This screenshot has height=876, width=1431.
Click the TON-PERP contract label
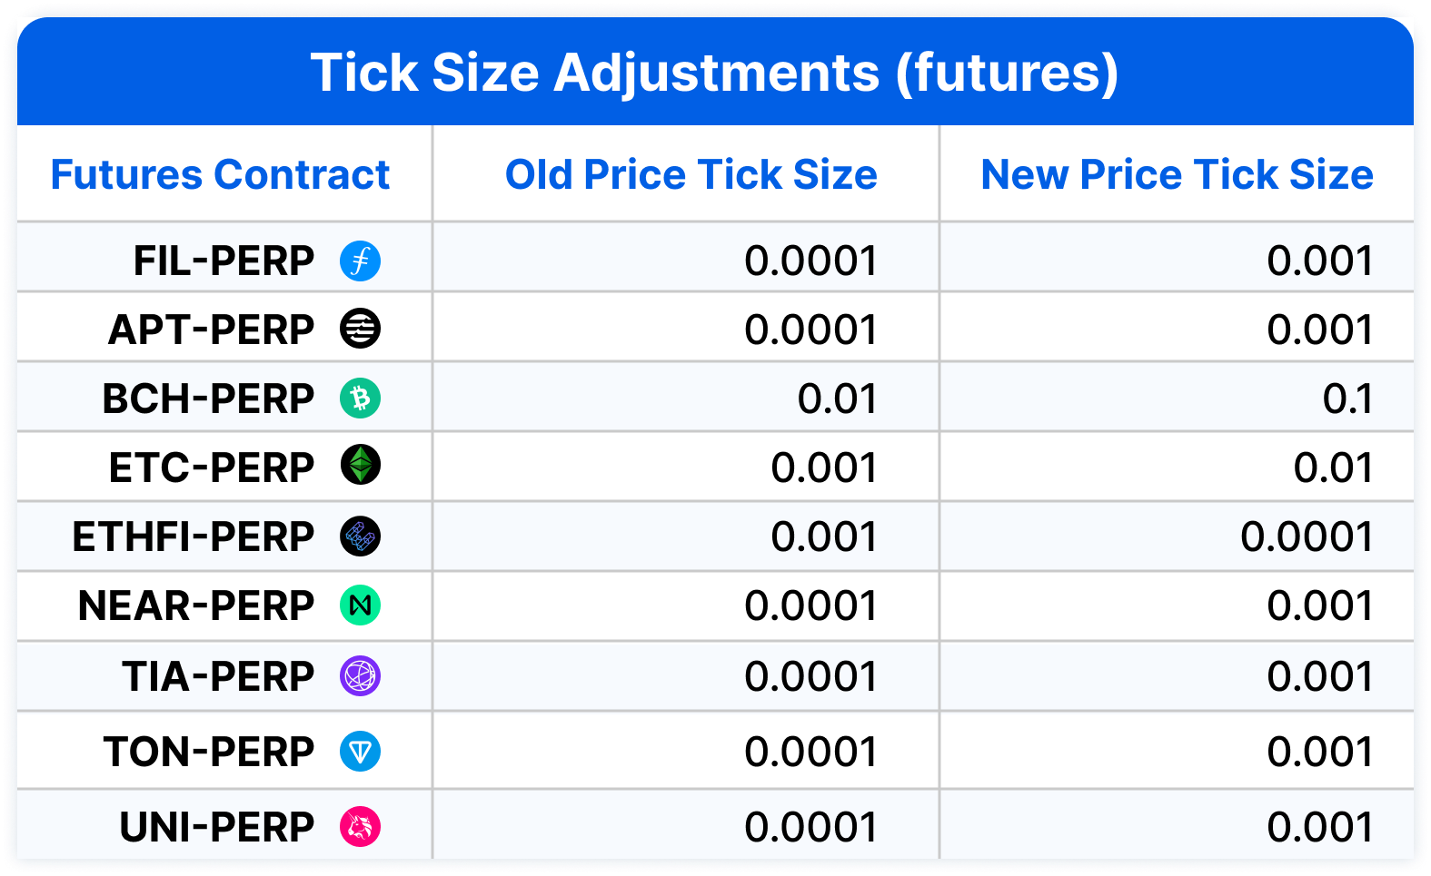(x=208, y=752)
